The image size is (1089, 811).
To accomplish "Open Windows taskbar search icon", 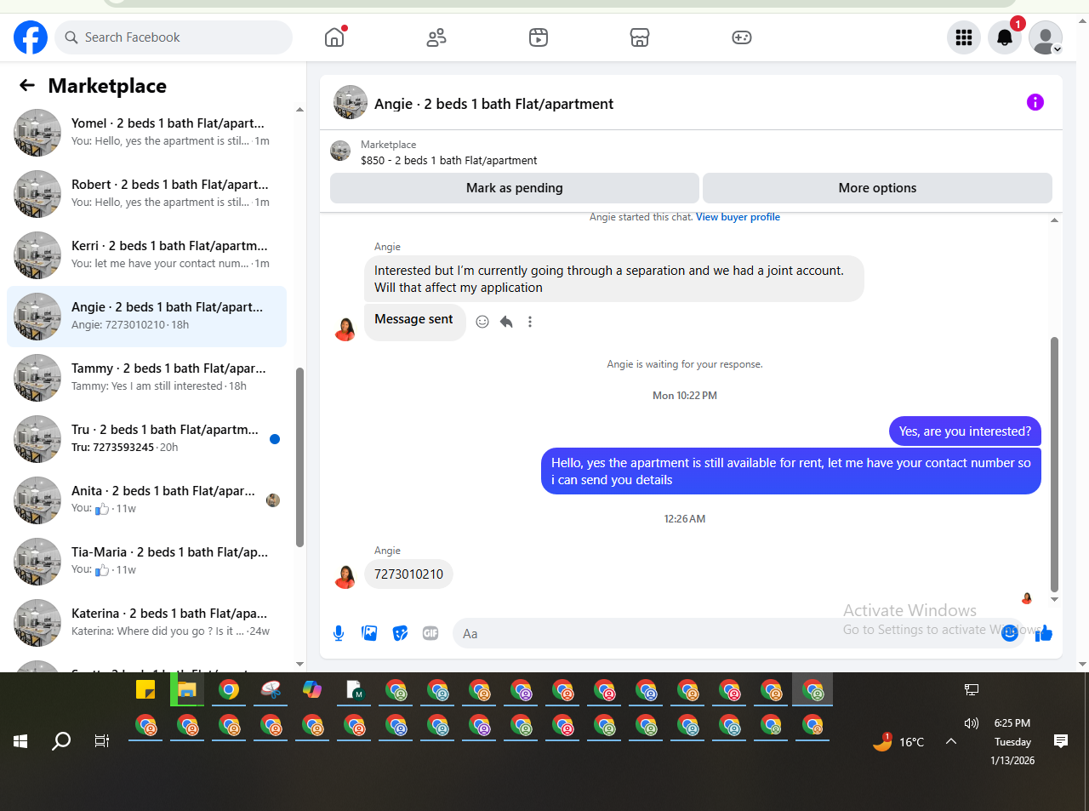I will click(x=61, y=741).
